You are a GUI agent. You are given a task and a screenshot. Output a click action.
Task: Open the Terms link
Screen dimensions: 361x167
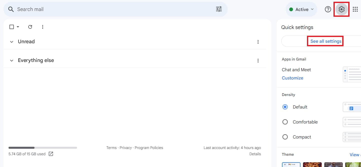pyautogui.click(x=111, y=148)
